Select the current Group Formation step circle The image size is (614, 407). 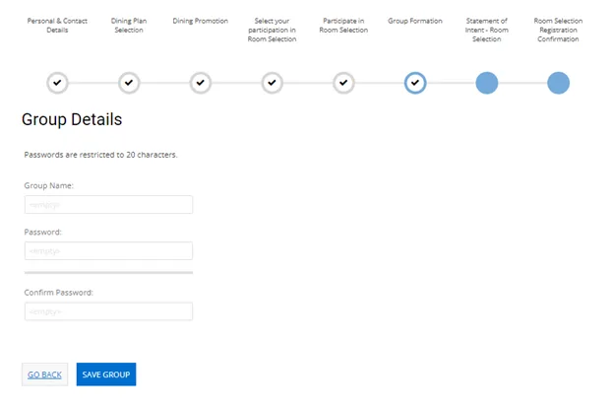tap(415, 83)
